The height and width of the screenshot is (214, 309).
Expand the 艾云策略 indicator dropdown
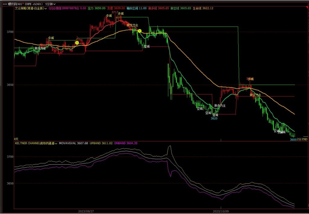(45, 8)
